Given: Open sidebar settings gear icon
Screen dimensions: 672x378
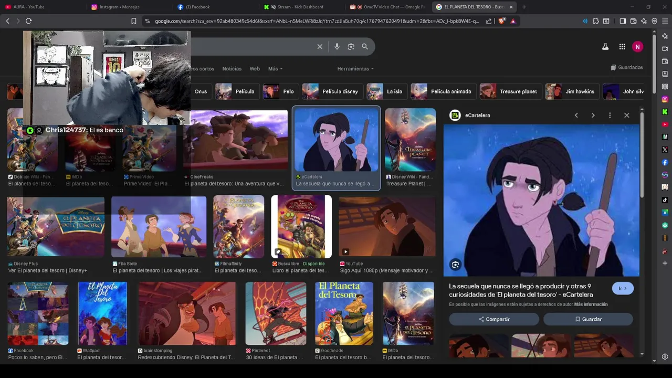Looking at the screenshot, I should tap(665, 357).
